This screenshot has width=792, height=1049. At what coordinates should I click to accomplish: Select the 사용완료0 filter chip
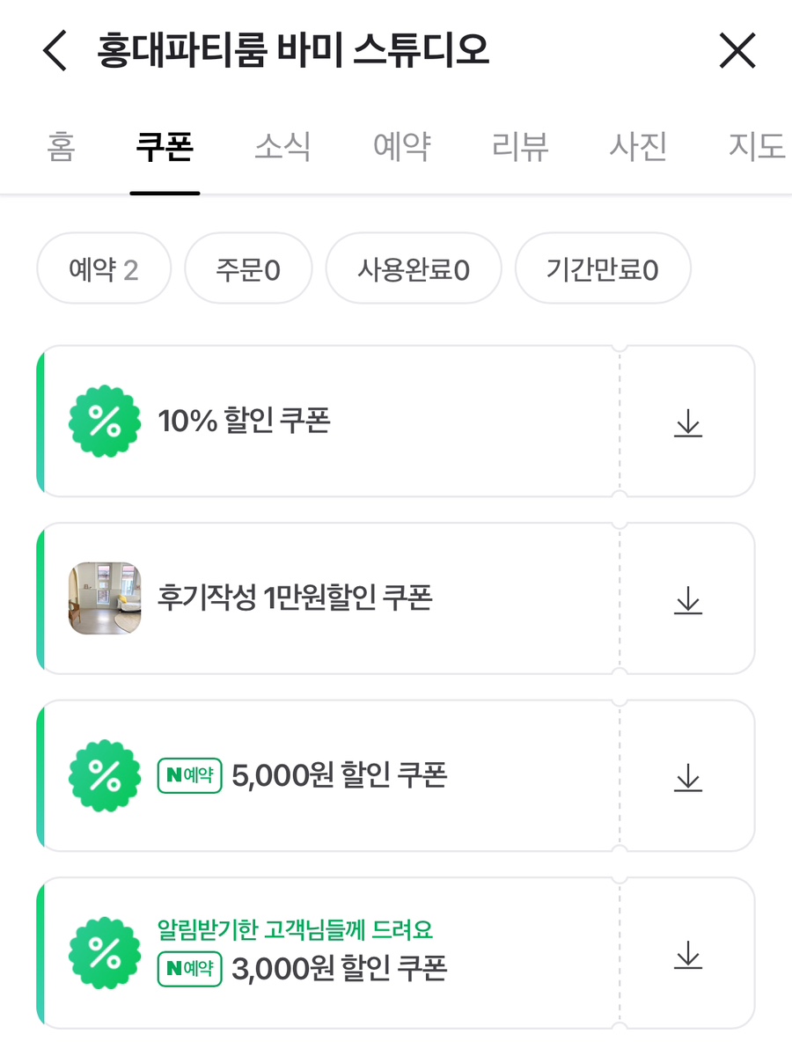click(414, 269)
